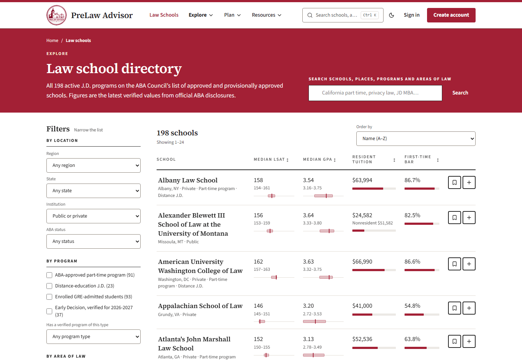Open the ABA status dropdown
Image resolution: width=522 pixels, height=362 pixels.
tap(94, 241)
